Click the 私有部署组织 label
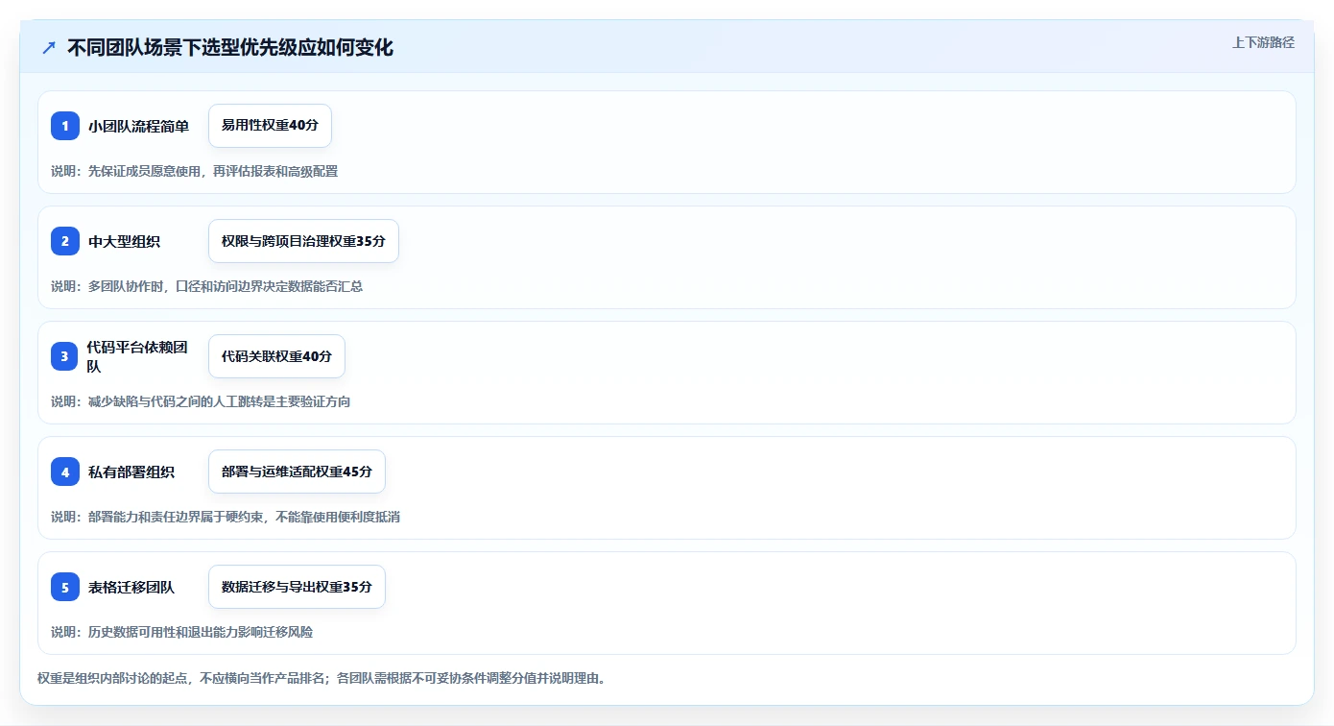The image size is (1334, 726). pos(131,472)
